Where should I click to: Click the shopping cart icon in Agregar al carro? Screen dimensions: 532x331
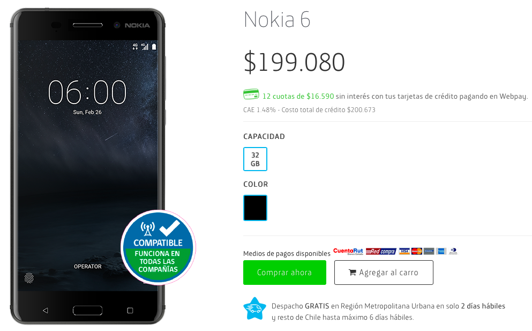pyautogui.click(x=353, y=272)
